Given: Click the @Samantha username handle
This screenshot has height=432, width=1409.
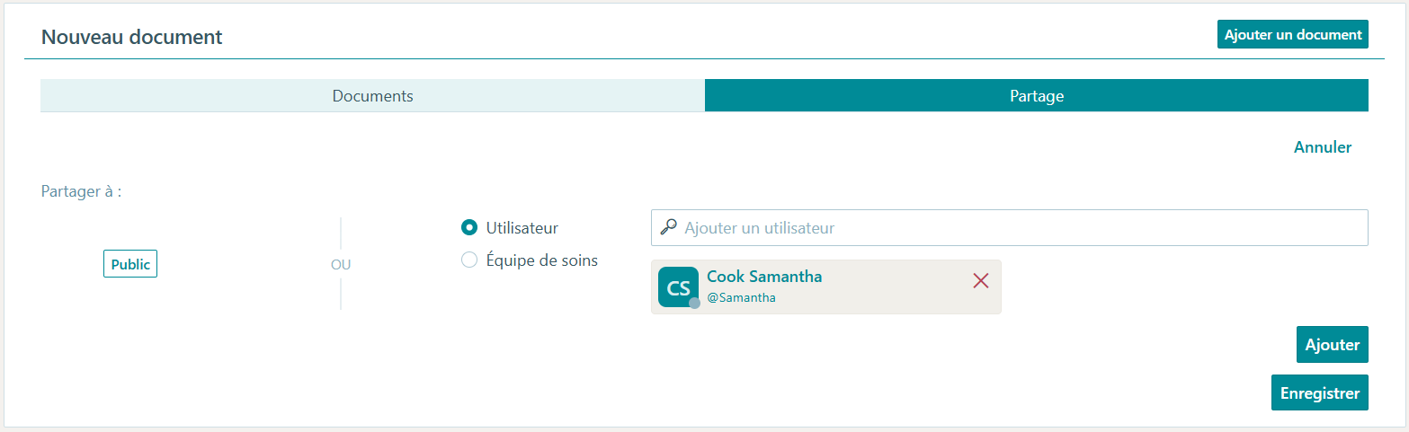Looking at the screenshot, I should click(741, 298).
